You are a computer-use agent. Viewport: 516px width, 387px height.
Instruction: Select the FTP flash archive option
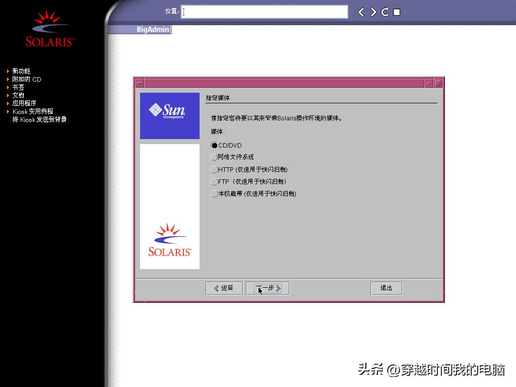214,181
